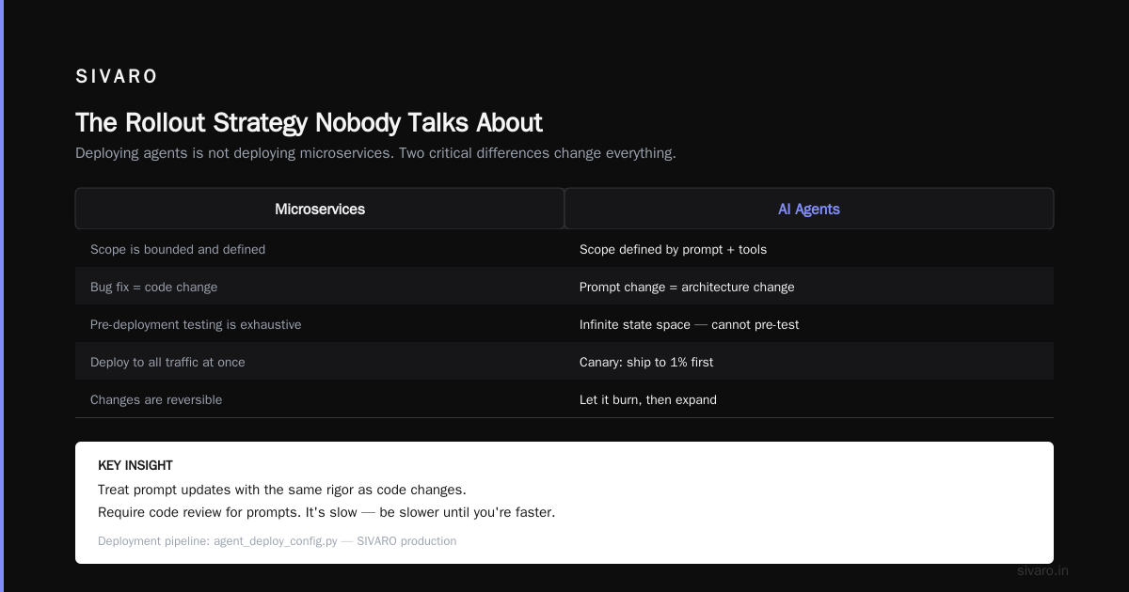Click the line 'Treat prompt updates with the same rigor'
The height and width of the screenshot is (592, 1129).
[282, 490]
